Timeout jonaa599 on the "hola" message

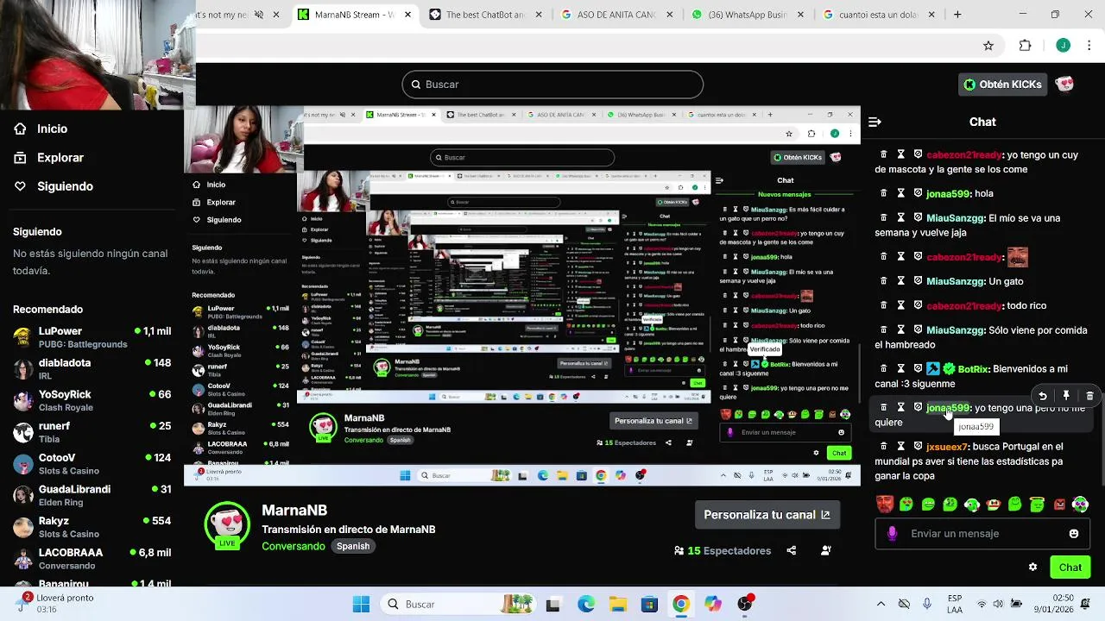(900, 194)
